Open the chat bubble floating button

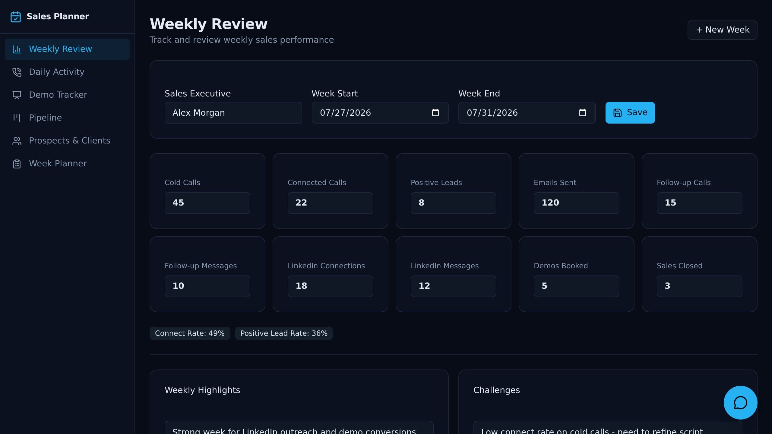[740, 403]
